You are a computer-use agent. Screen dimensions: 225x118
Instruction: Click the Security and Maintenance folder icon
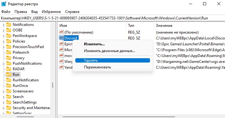point(9,108)
